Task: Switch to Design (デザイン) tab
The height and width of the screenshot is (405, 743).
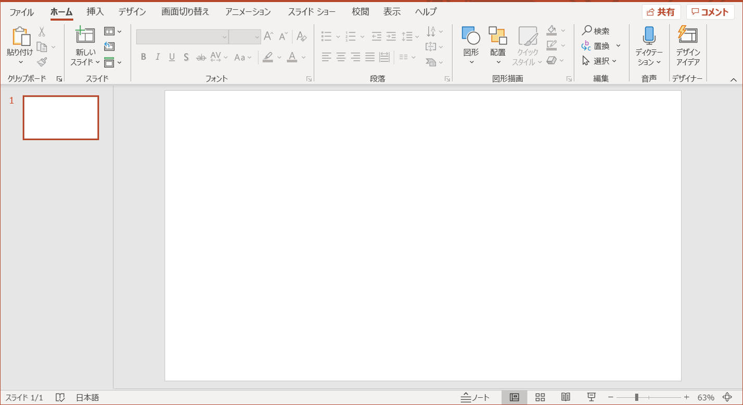Action: pyautogui.click(x=132, y=12)
